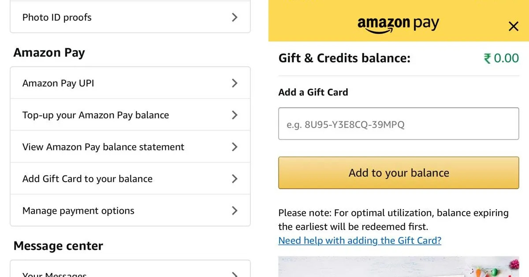Click the ₹ 0.00 balance amount

pyautogui.click(x=501, y=58)
